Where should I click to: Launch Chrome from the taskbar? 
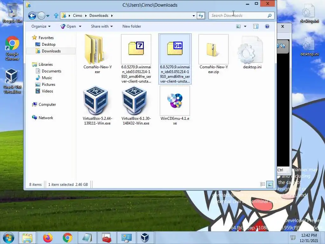click(x=67, y=238)
